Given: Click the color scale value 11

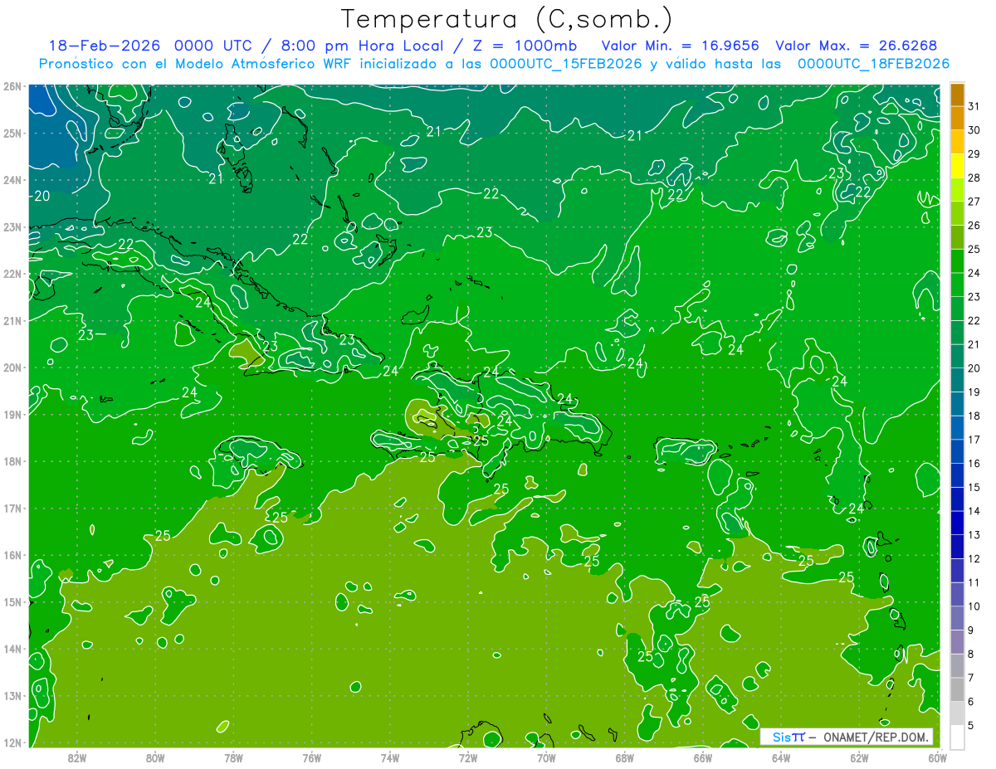Looking at the screenshot, I should point(974,582).
